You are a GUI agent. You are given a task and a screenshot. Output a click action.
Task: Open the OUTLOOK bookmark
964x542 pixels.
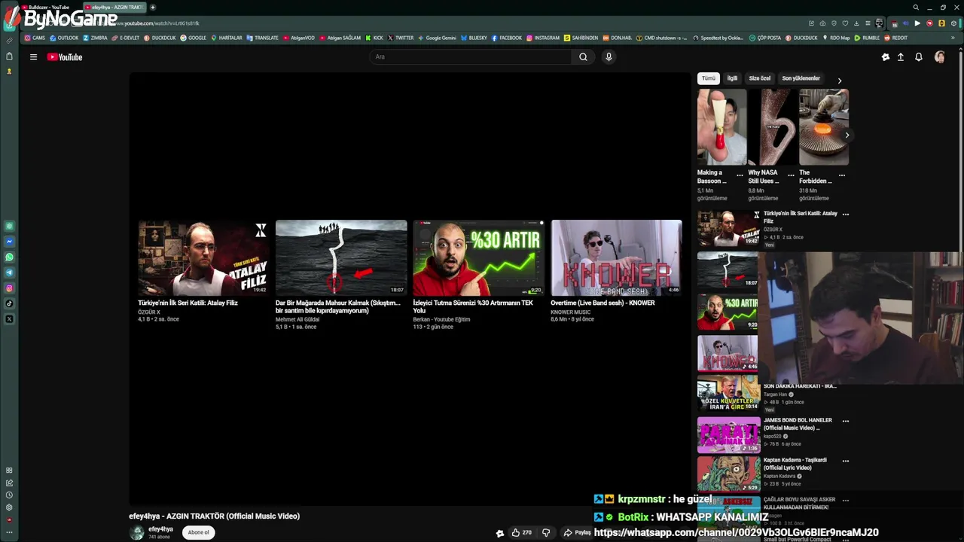click(64, 38)
